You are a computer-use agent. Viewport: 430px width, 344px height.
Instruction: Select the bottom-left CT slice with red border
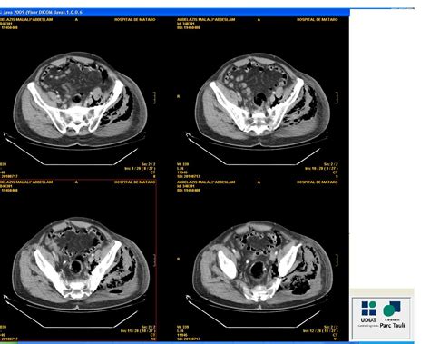[78, 260]
